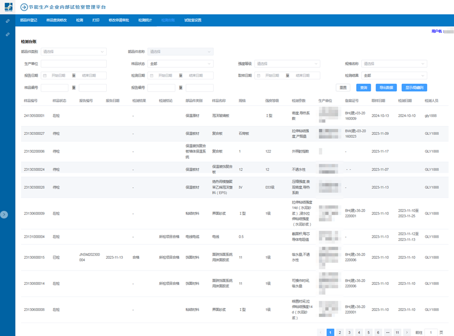
Task: Click calendar icon in 取样日期 date range
Action: click(259, 76)
